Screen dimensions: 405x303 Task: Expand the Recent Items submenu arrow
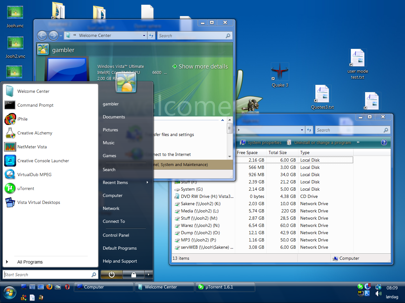point(147,182)
